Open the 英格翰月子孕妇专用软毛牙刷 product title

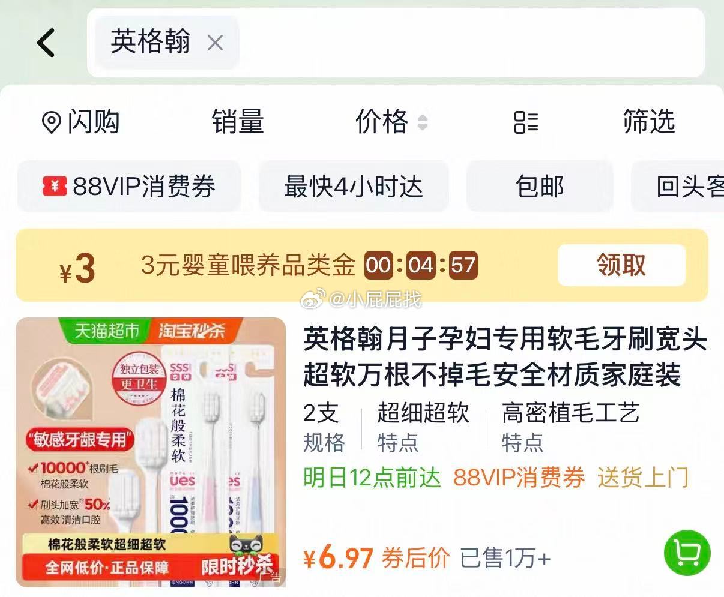point(505,358)
